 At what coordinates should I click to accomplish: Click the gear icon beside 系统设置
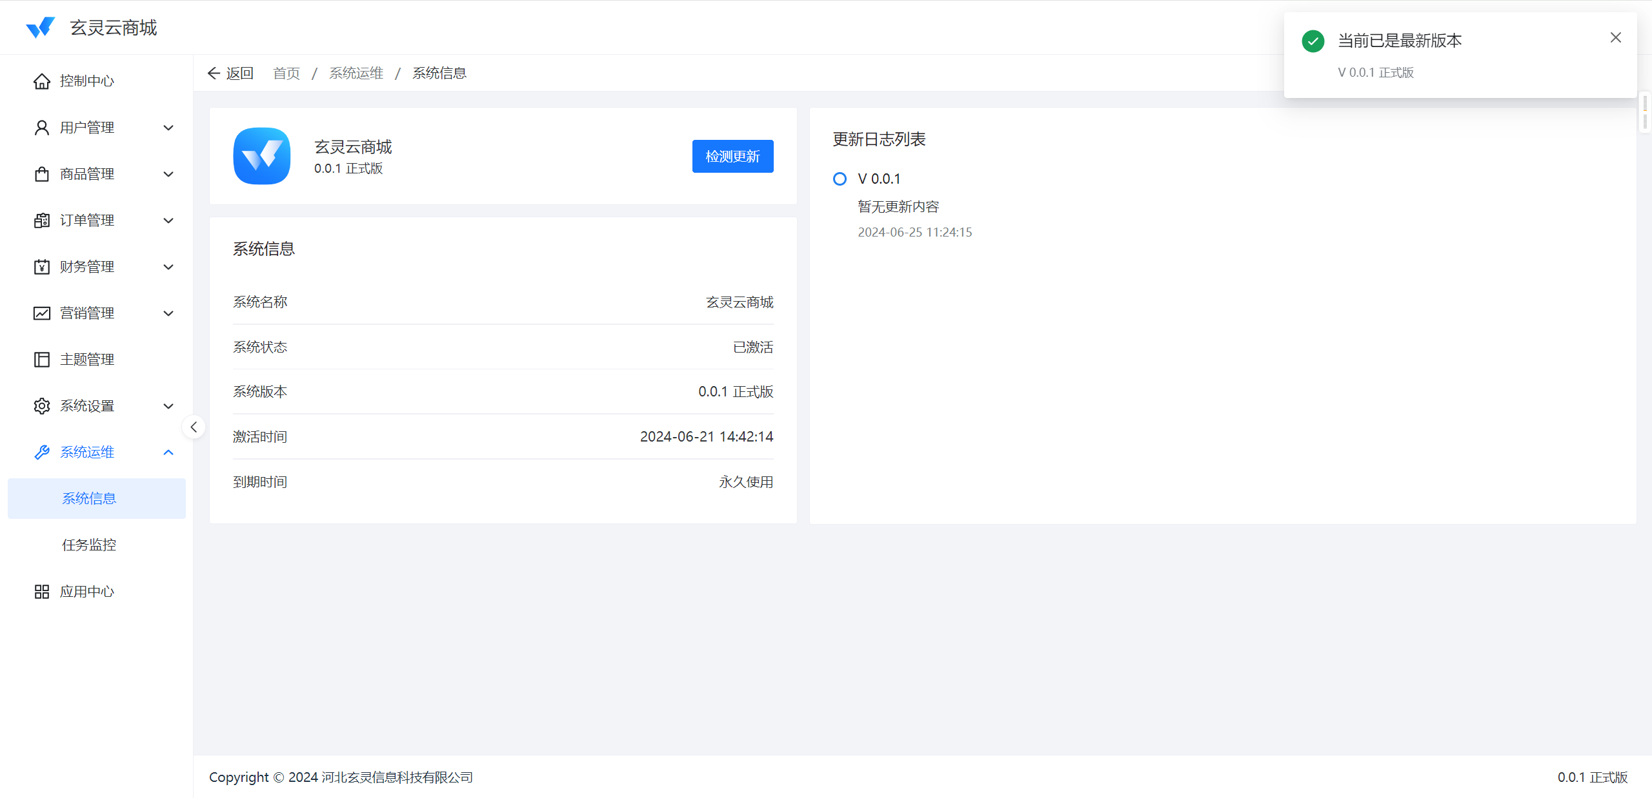[x=42, y=406]
